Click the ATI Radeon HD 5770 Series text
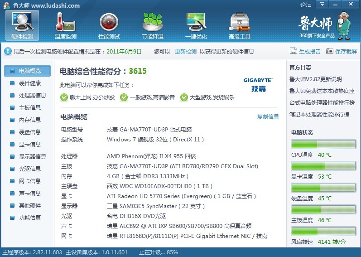361x257 pixels. click(x=181, y=196)
